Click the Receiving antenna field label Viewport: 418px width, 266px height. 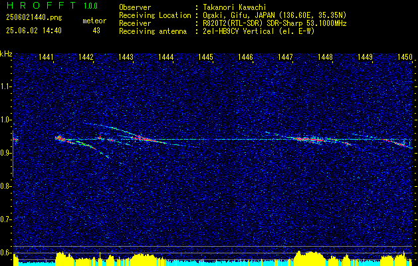click(153, 31)
